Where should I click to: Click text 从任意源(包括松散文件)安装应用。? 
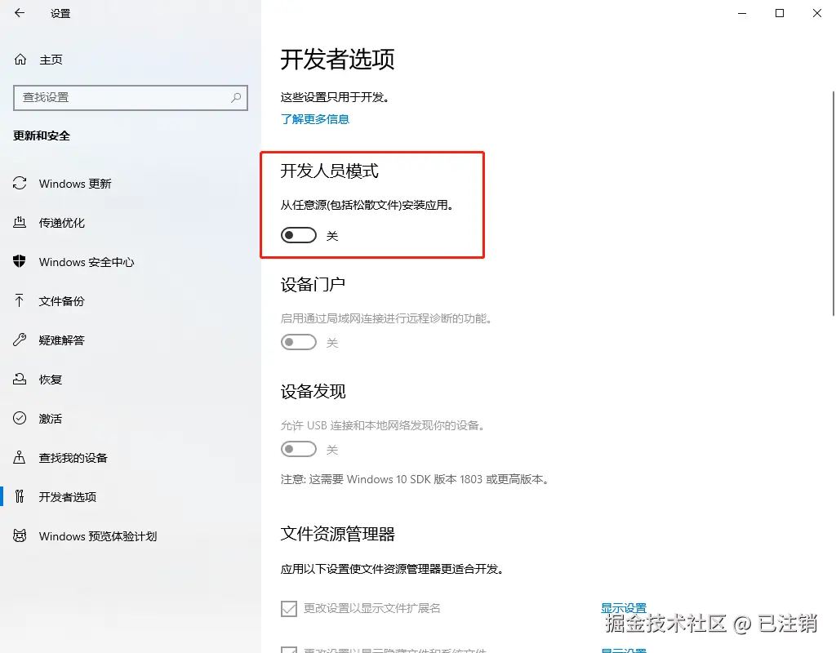367,205
